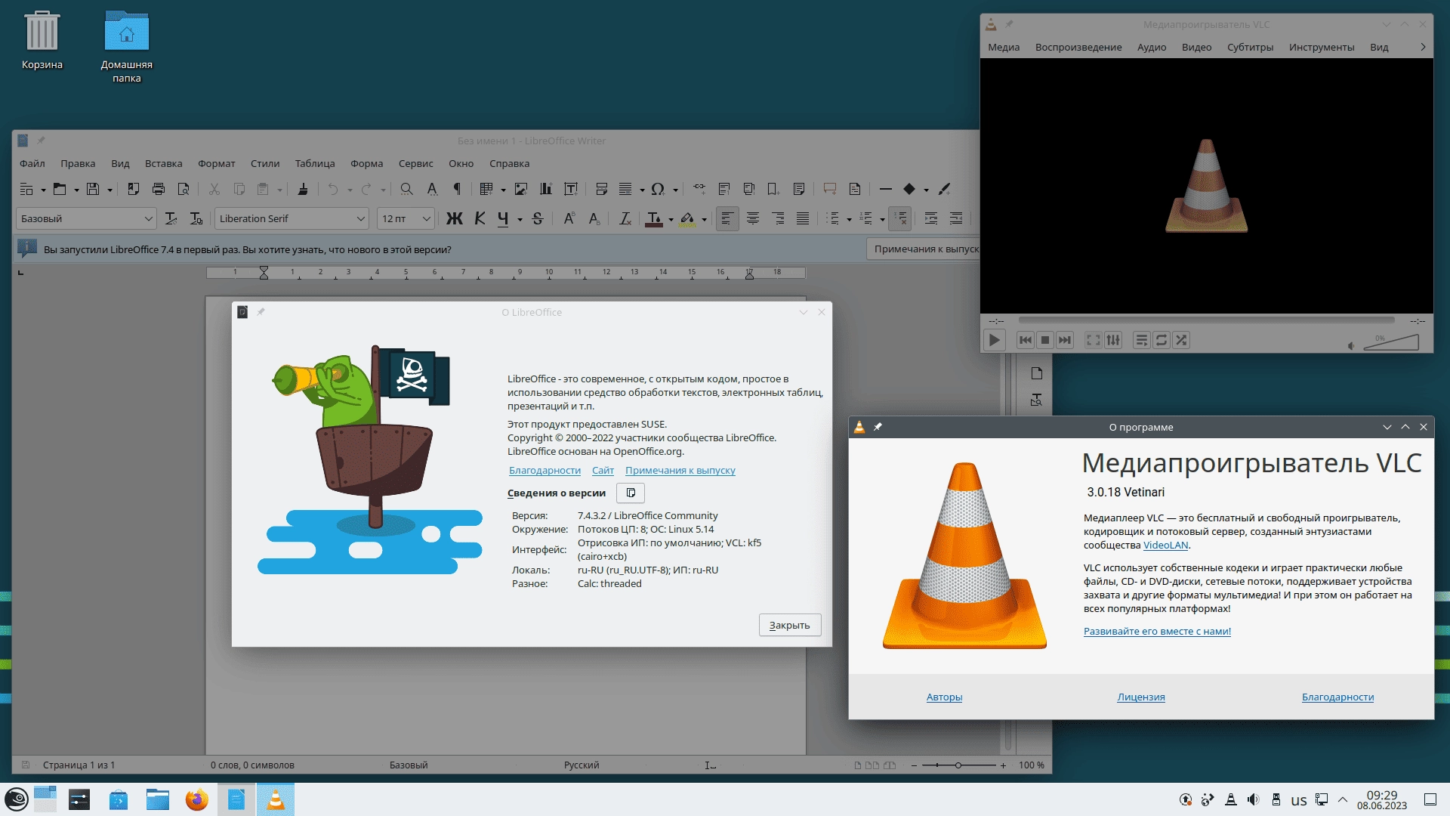Click the Insert Comment icon in Writer
Viewport: 1450px width, 816px height.
tap(830, 189)
